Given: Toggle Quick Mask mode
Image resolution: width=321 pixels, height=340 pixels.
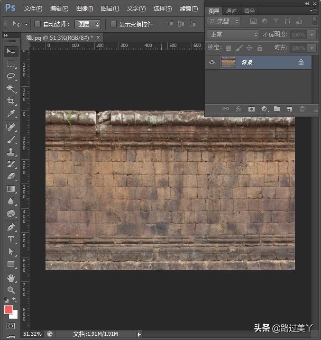Looking at the screenshot, I should (x=10, y=326).
